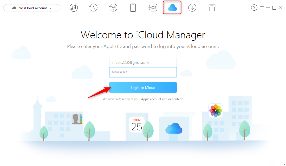Expand the No iCloud Account dropdown
This screenshot has height=166, width=286.
click(32, 8)
